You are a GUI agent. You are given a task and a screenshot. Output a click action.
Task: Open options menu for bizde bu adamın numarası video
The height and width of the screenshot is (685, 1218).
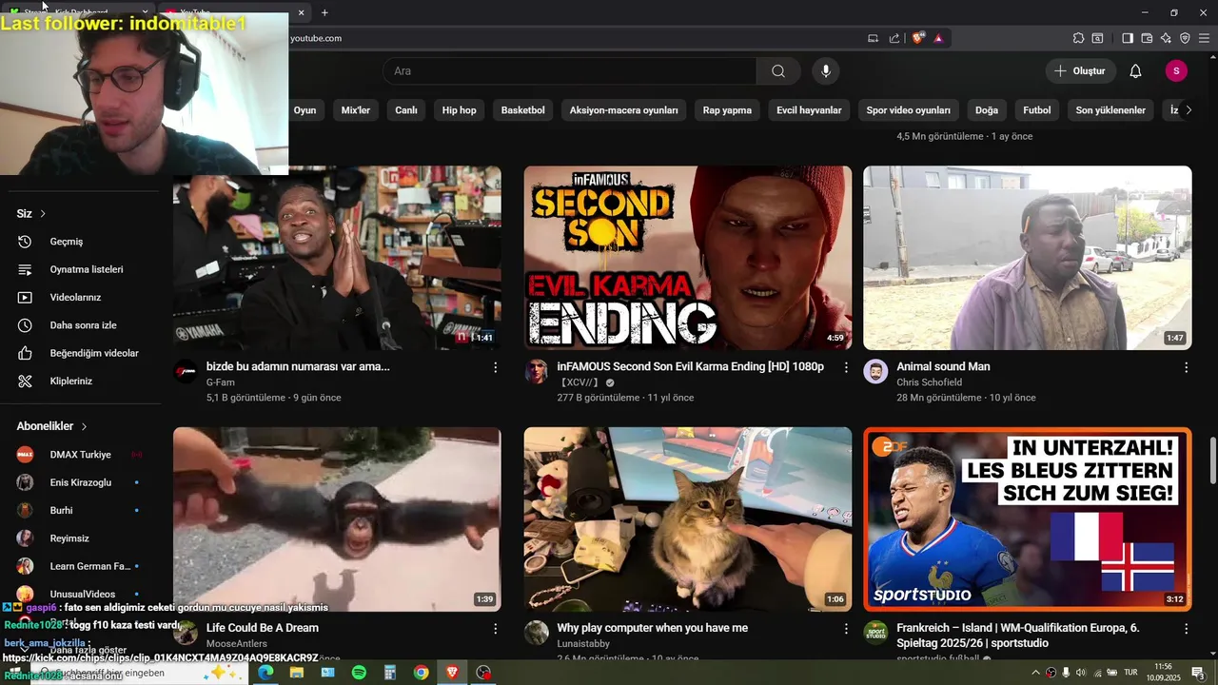[495, 367]
